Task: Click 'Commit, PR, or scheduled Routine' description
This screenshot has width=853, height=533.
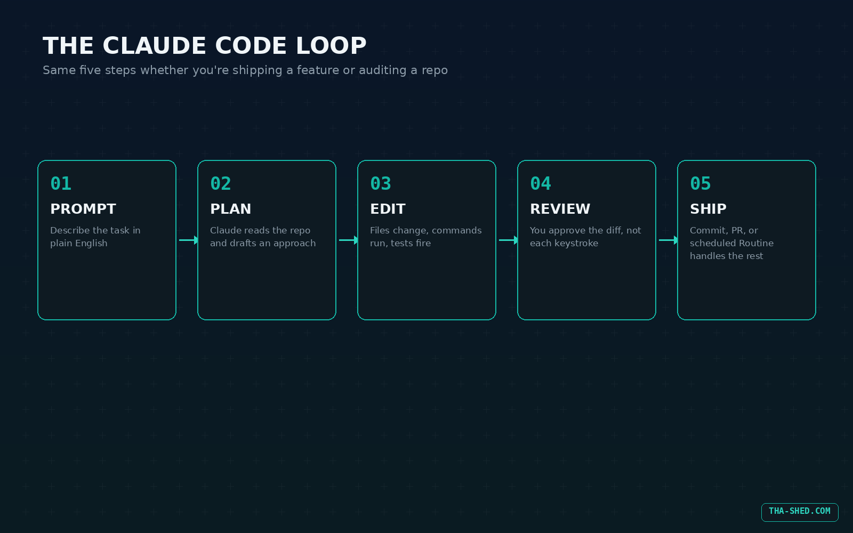Action: 732,243
